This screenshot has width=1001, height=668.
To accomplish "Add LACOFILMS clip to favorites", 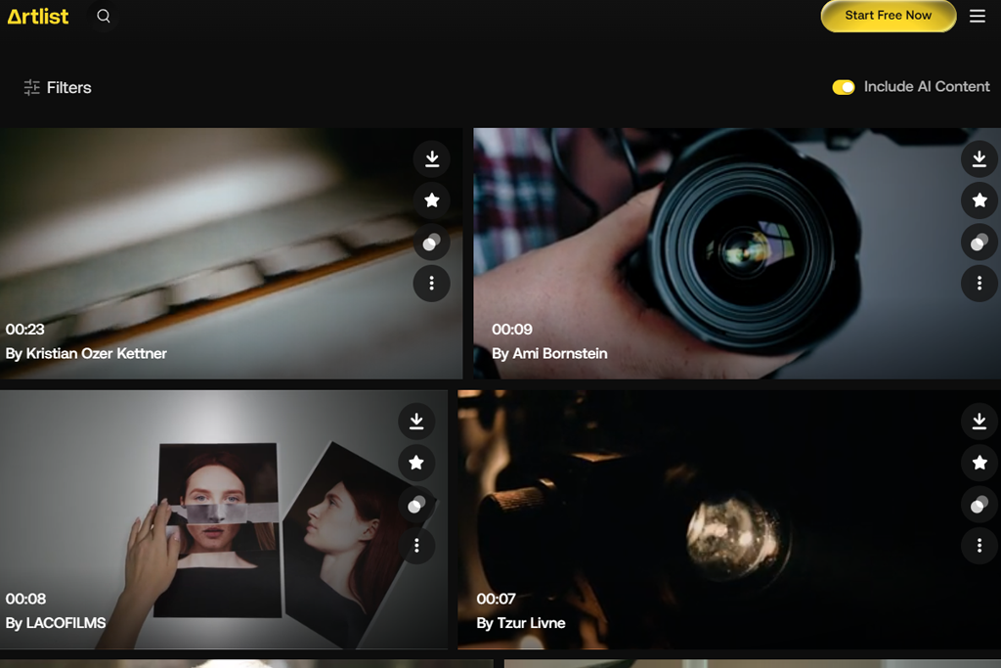I will (416, 463).
